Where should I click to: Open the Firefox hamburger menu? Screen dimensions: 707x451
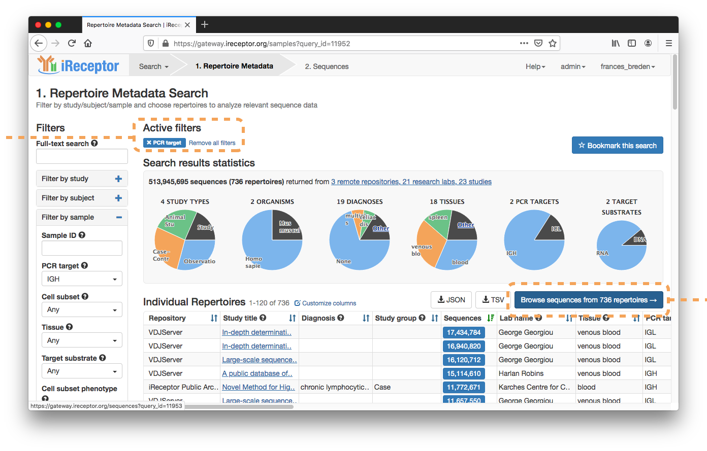(x=669, y=43)
